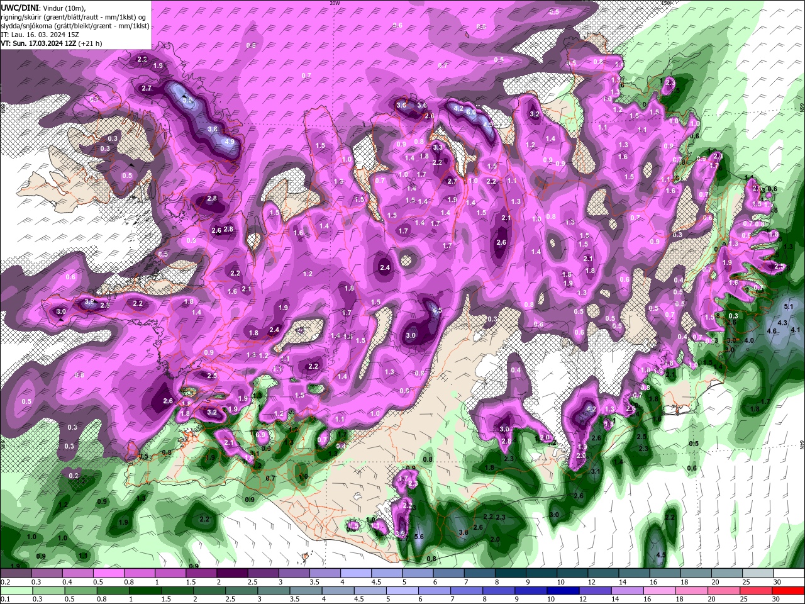Click the '4.3' value on map
The image size is (805, 604).
click(x=783, y=323)
